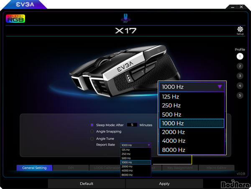The image size is (251, 189).
Task: Select the X17 mouse device icon
Action: [125, 18]
